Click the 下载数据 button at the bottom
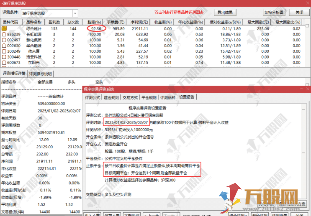 point(132,215)
